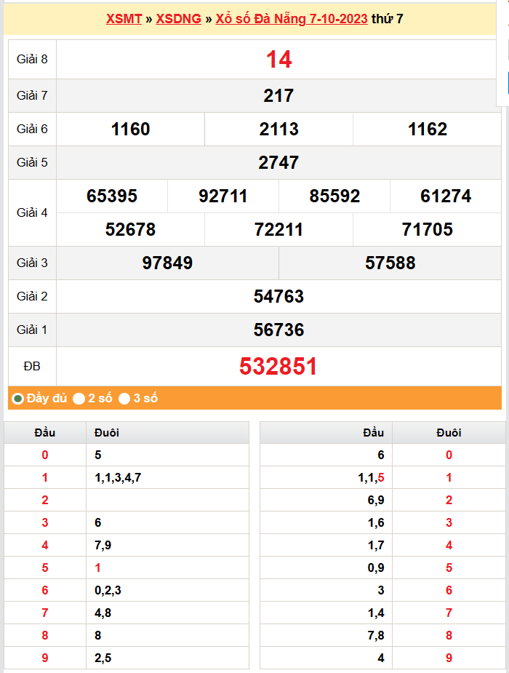Click the Giải 7 result 217
The width and height of the screenshot is (509, 673).
(278, 95)
